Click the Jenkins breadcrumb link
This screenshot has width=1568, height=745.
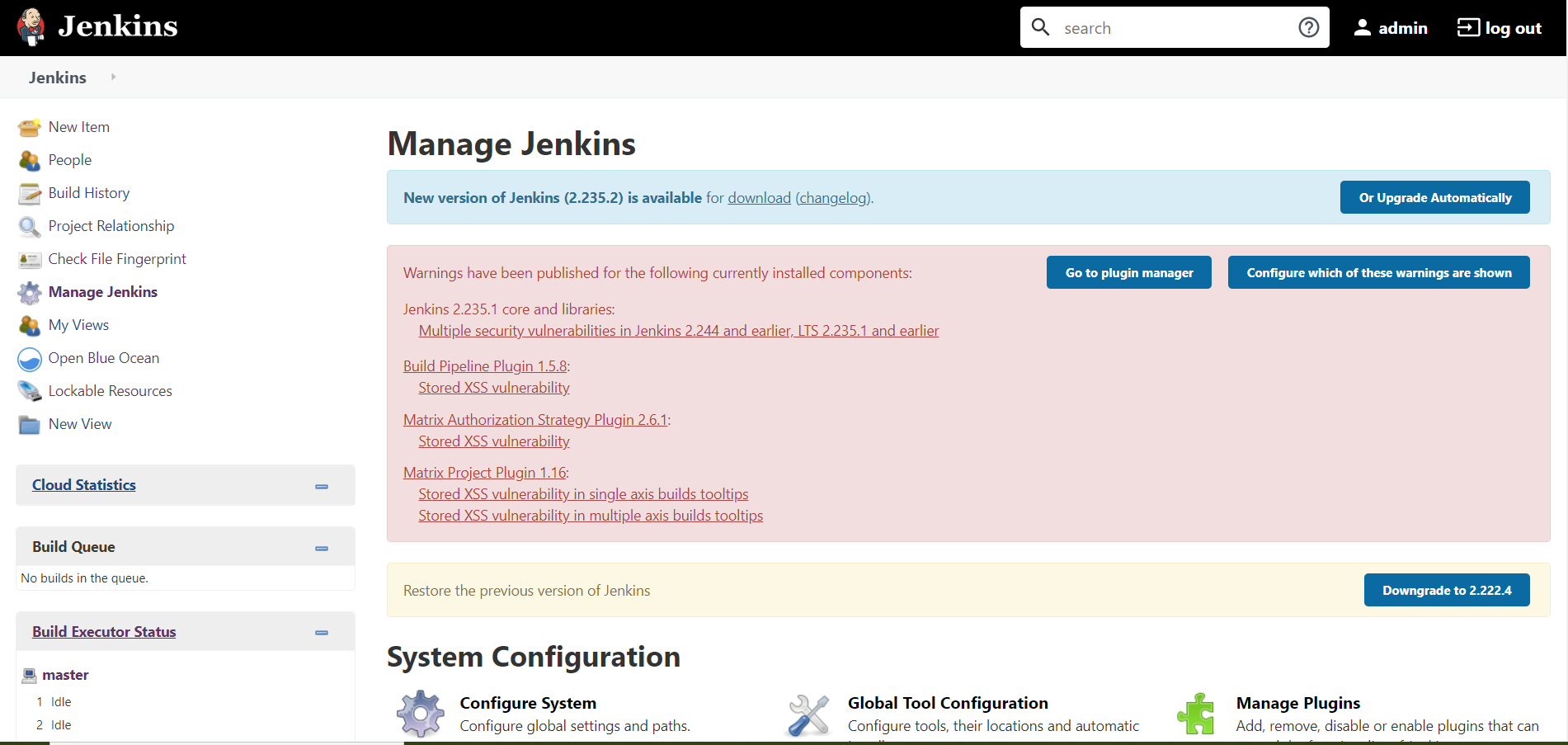click(x=58, y=78)
